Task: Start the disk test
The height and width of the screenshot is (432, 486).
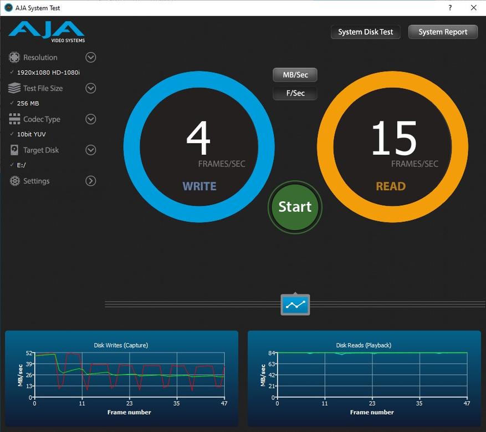Action: [295, 207]
